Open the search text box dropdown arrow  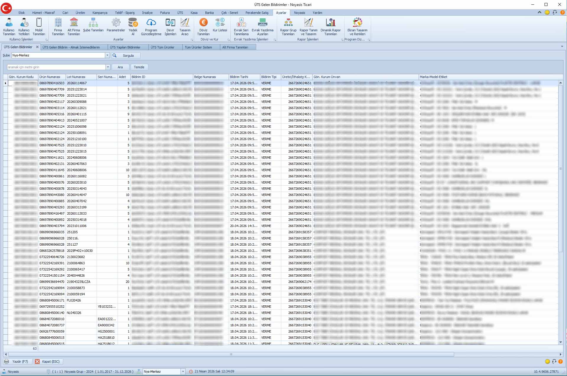coord(108,67)
